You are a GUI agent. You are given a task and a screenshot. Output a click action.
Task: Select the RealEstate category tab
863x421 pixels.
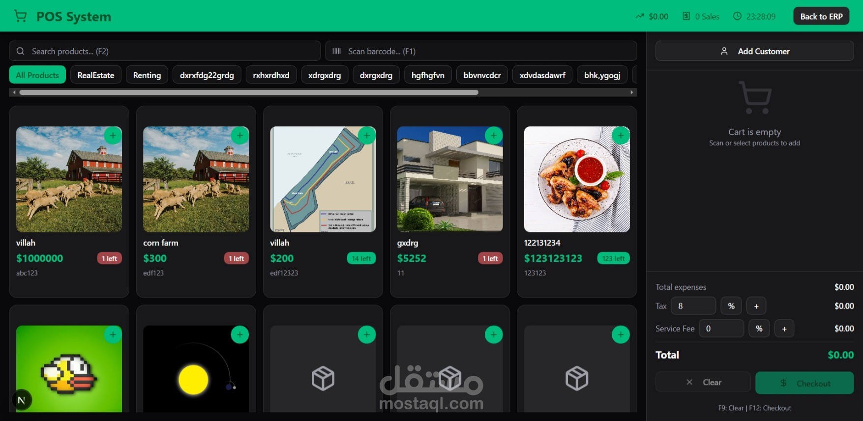96,75
